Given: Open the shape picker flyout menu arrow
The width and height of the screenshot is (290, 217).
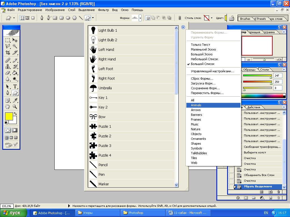Looking at the screenshot, I should coord(183,27).
